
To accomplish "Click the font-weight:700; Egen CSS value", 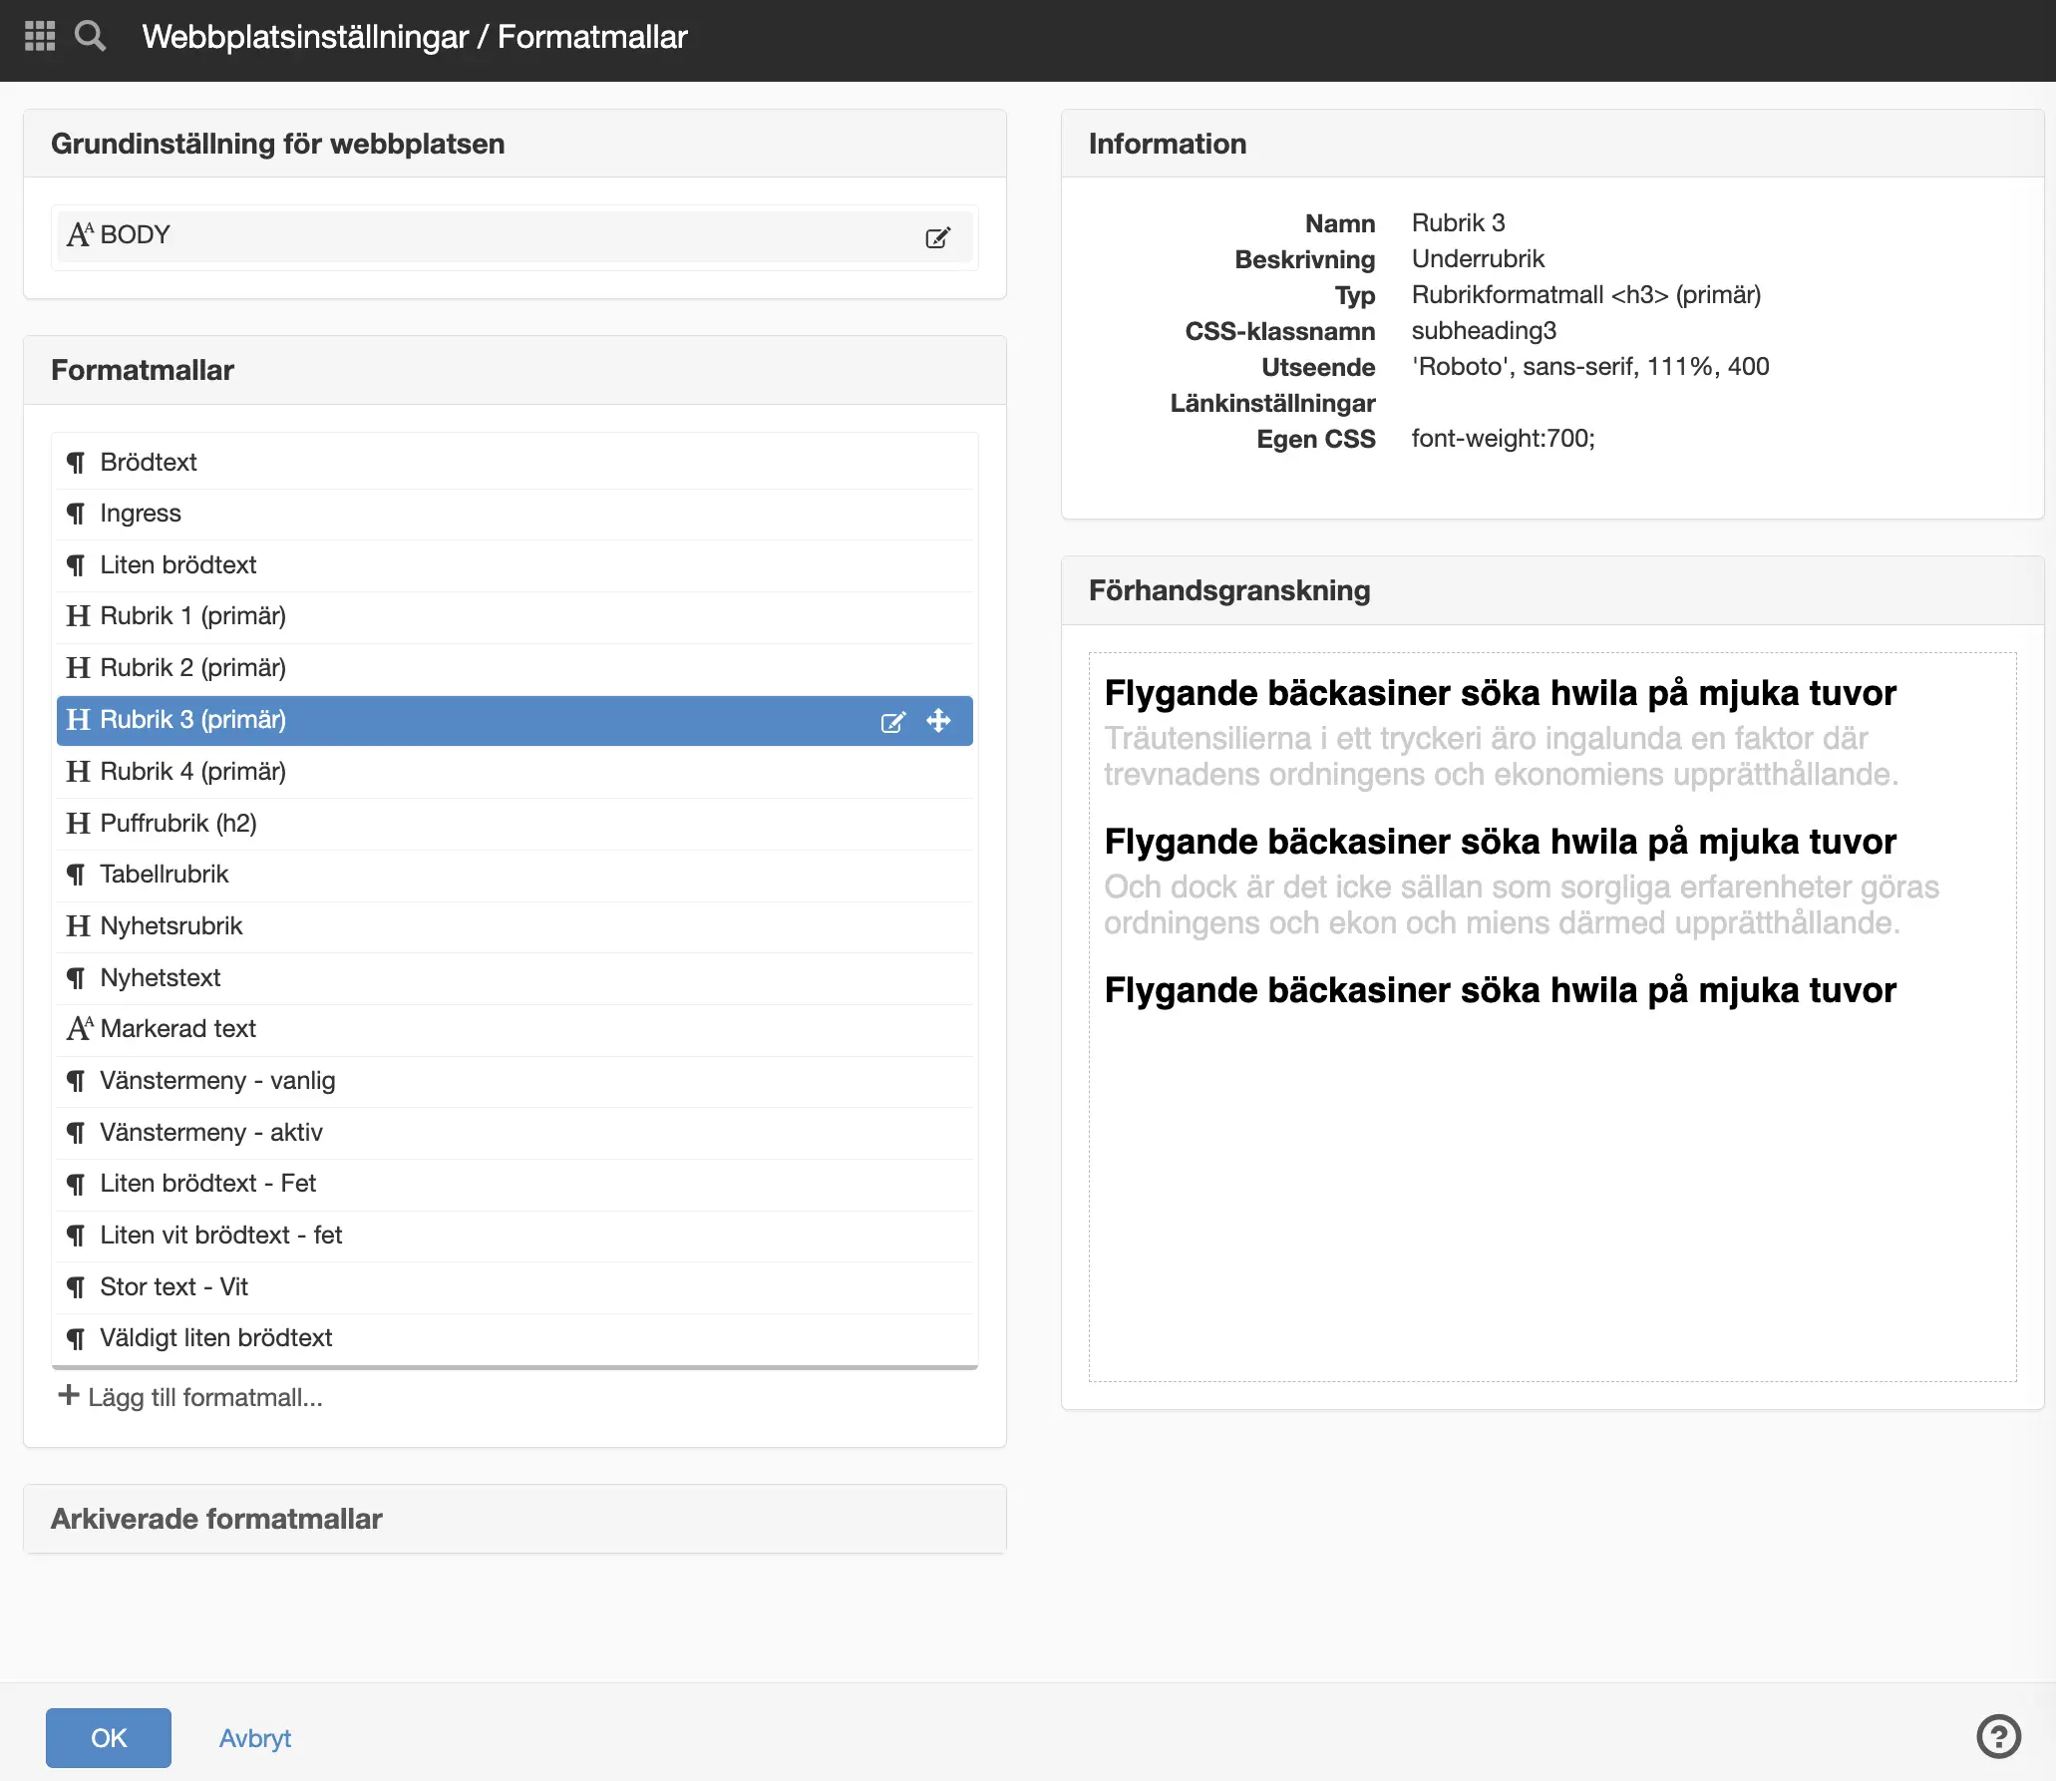I will [1504, 439].
